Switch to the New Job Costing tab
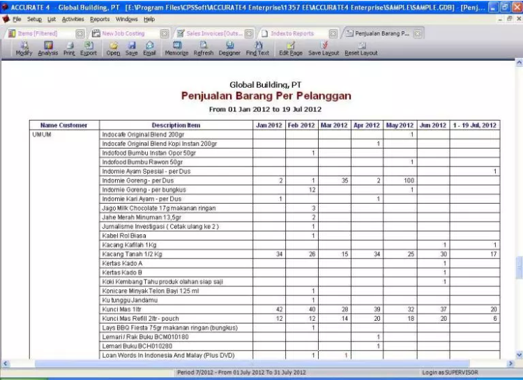The height and width of the screenshot is (380, 523). coord(123,33)
